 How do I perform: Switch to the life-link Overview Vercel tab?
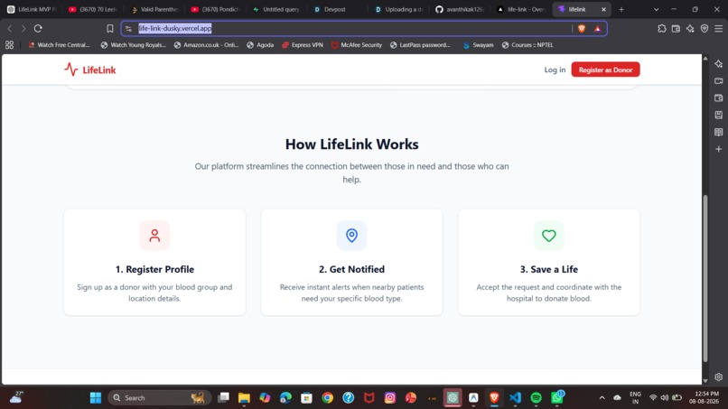click(x=521, y=9)
